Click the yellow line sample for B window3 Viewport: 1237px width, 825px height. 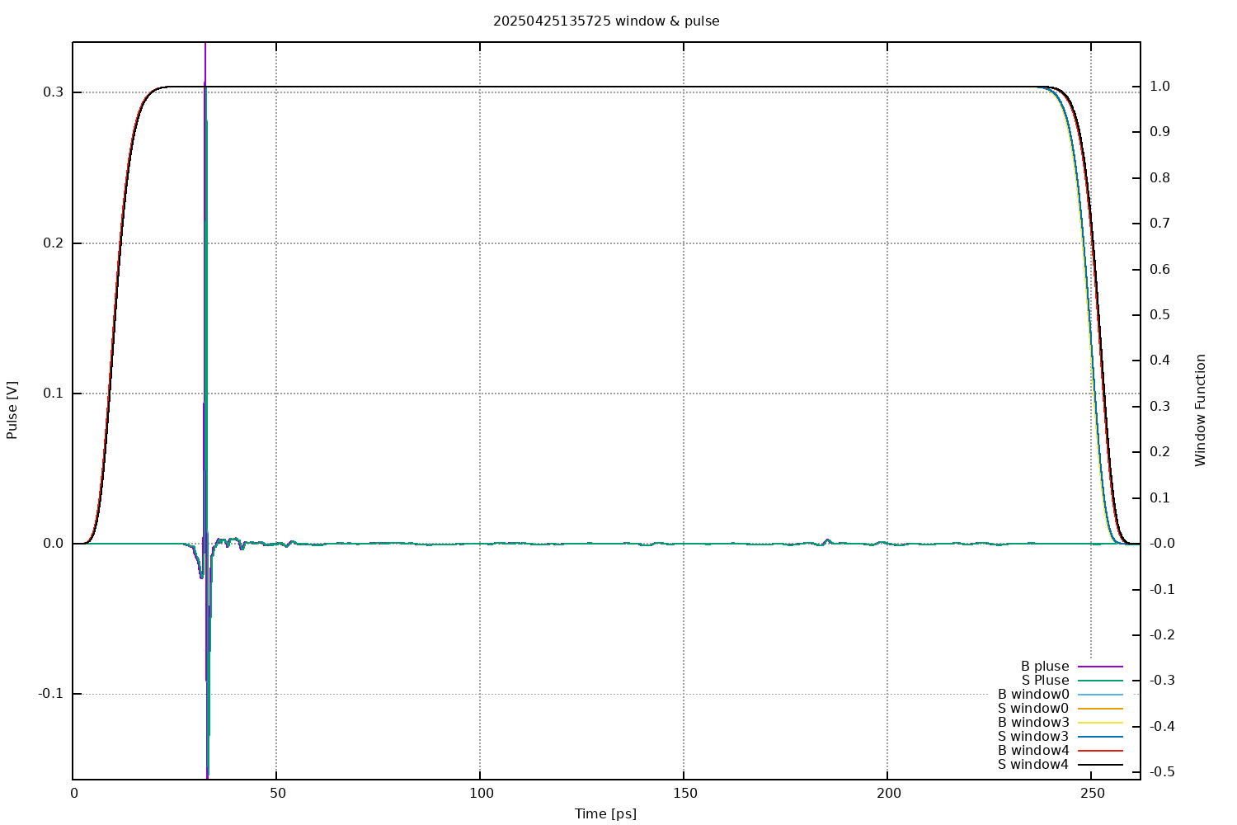click(x=1100, y=723)
